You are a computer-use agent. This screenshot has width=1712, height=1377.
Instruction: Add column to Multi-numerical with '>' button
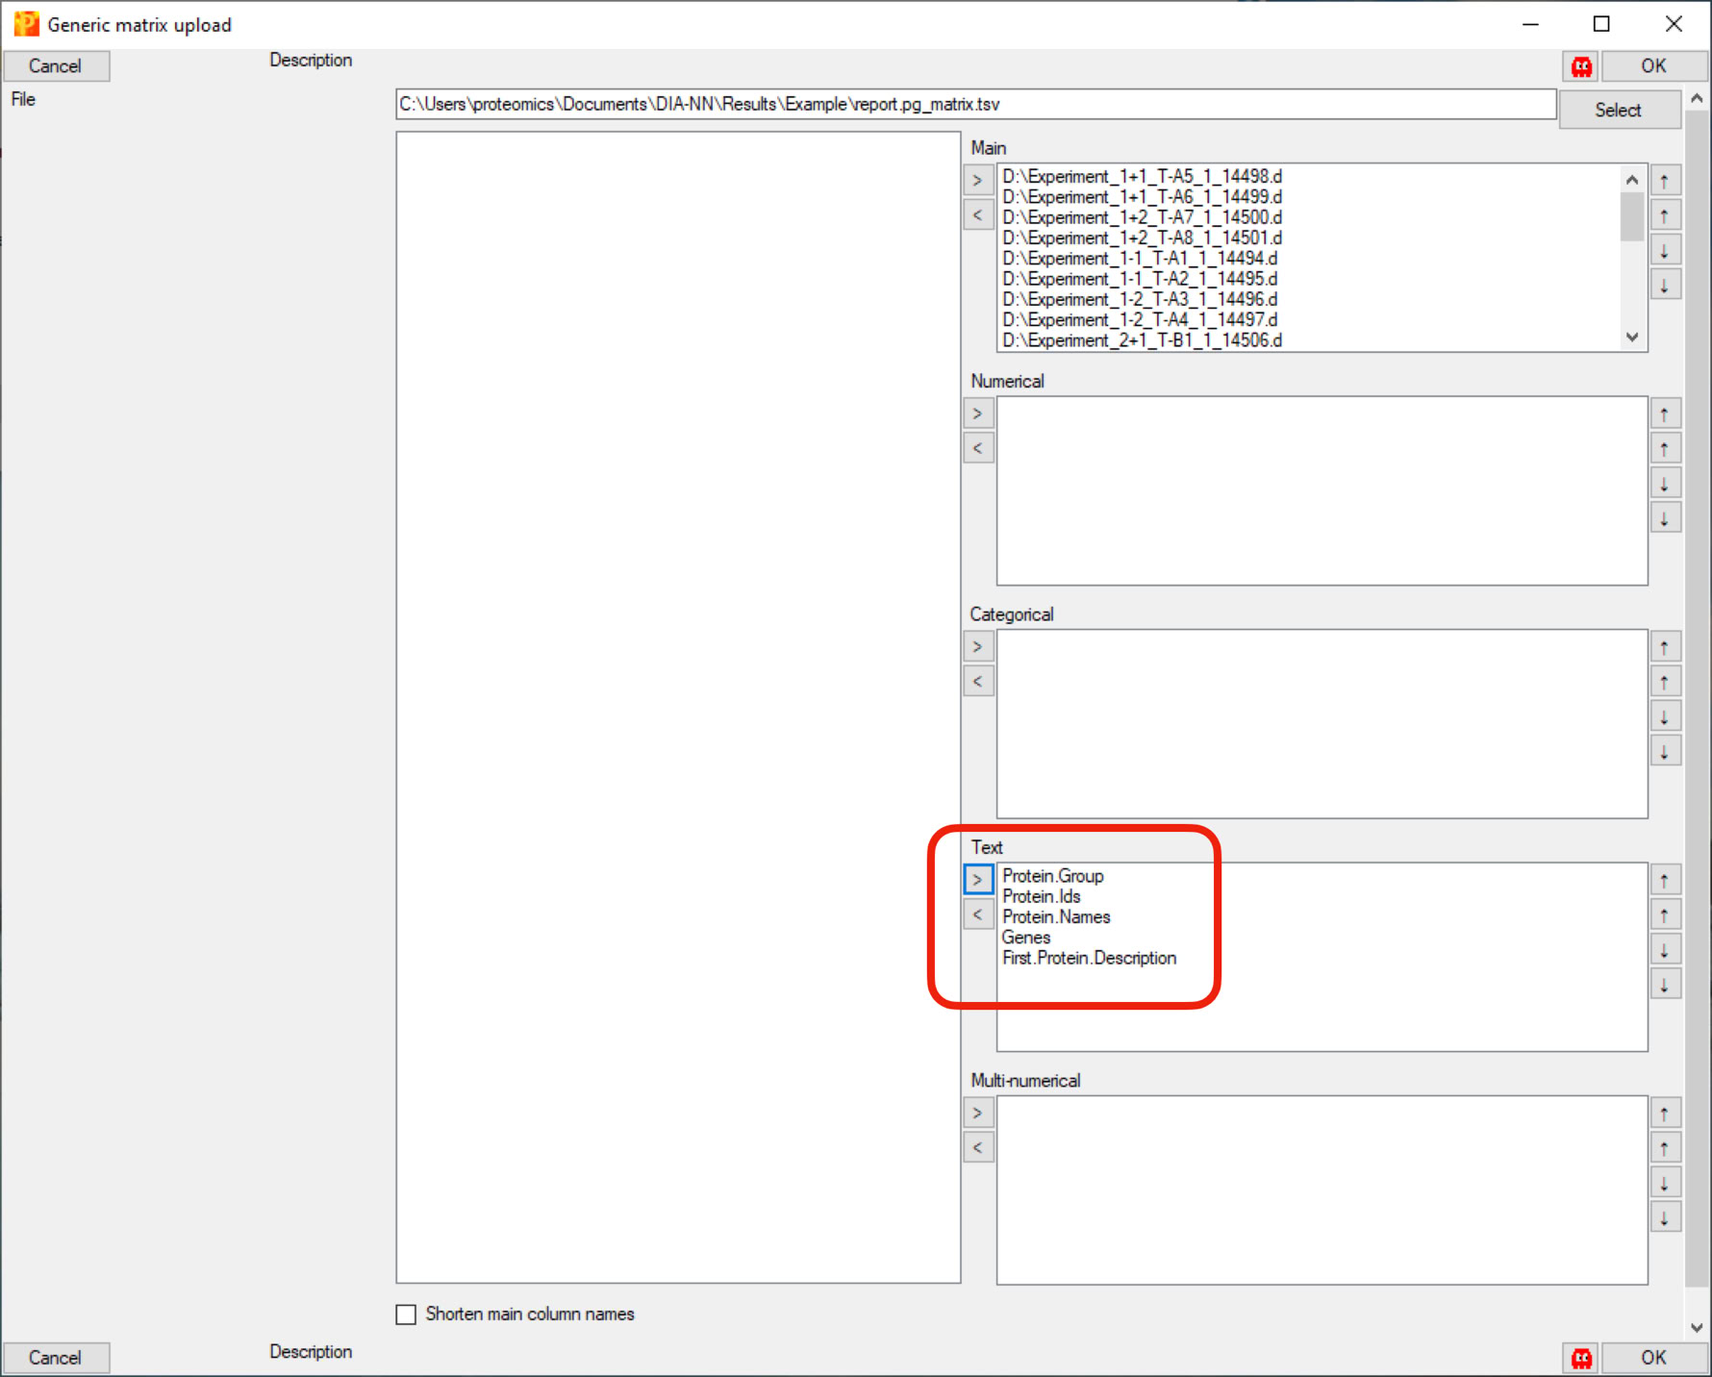pyautogui.click(x=977, y=1113)
